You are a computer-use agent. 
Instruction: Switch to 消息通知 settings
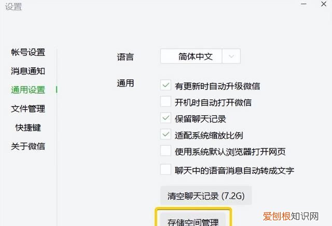click(x=28, y=71)
